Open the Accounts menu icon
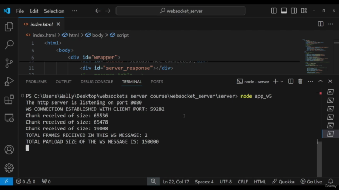This screenshot has height=190, width=339. tap(9, 149)
